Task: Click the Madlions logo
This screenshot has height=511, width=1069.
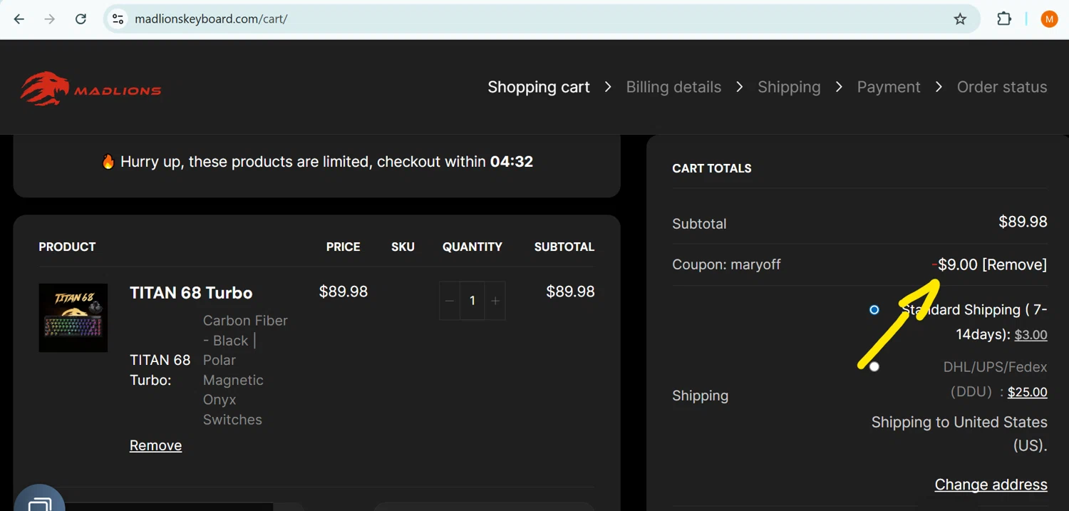Action: coord(91,88)
